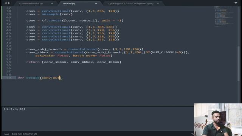Click "concat" in the tf.concat call
242x136 pixels.
click(55, 20)
